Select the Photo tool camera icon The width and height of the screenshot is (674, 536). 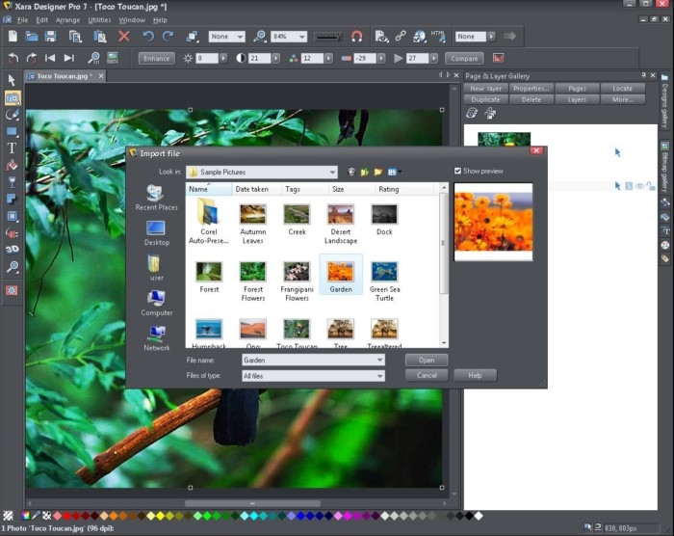click(x=13, y=98)
